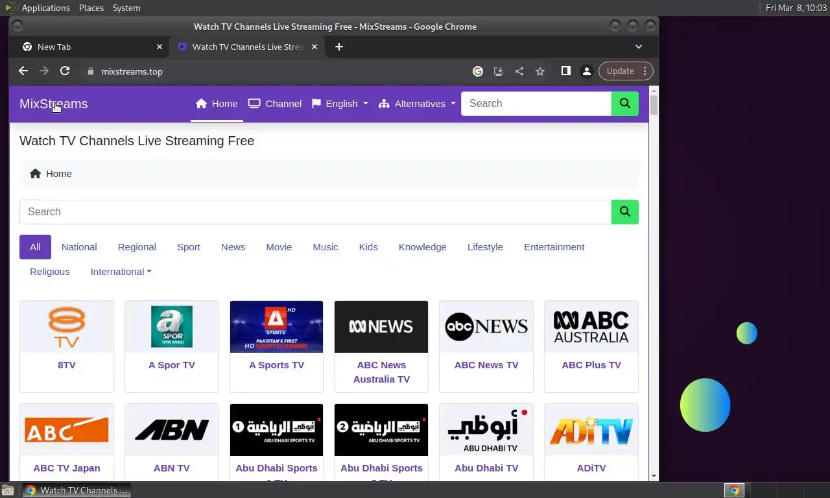Click the clock showing Fri Mar 8
830x498 pixels.
796,8
